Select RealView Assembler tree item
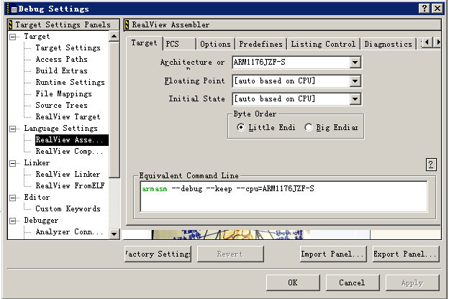 tap(71, 140)
